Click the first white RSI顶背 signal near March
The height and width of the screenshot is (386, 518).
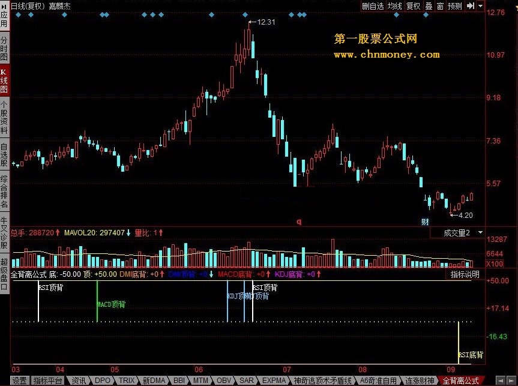(38, 301)
